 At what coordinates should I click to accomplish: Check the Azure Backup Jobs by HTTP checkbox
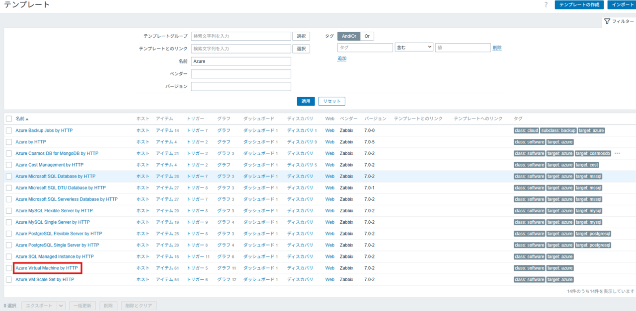click(9, 130)
